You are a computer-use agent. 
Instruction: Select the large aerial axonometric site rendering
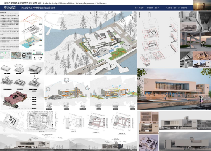pyautogui.click(x=91, y=43)
